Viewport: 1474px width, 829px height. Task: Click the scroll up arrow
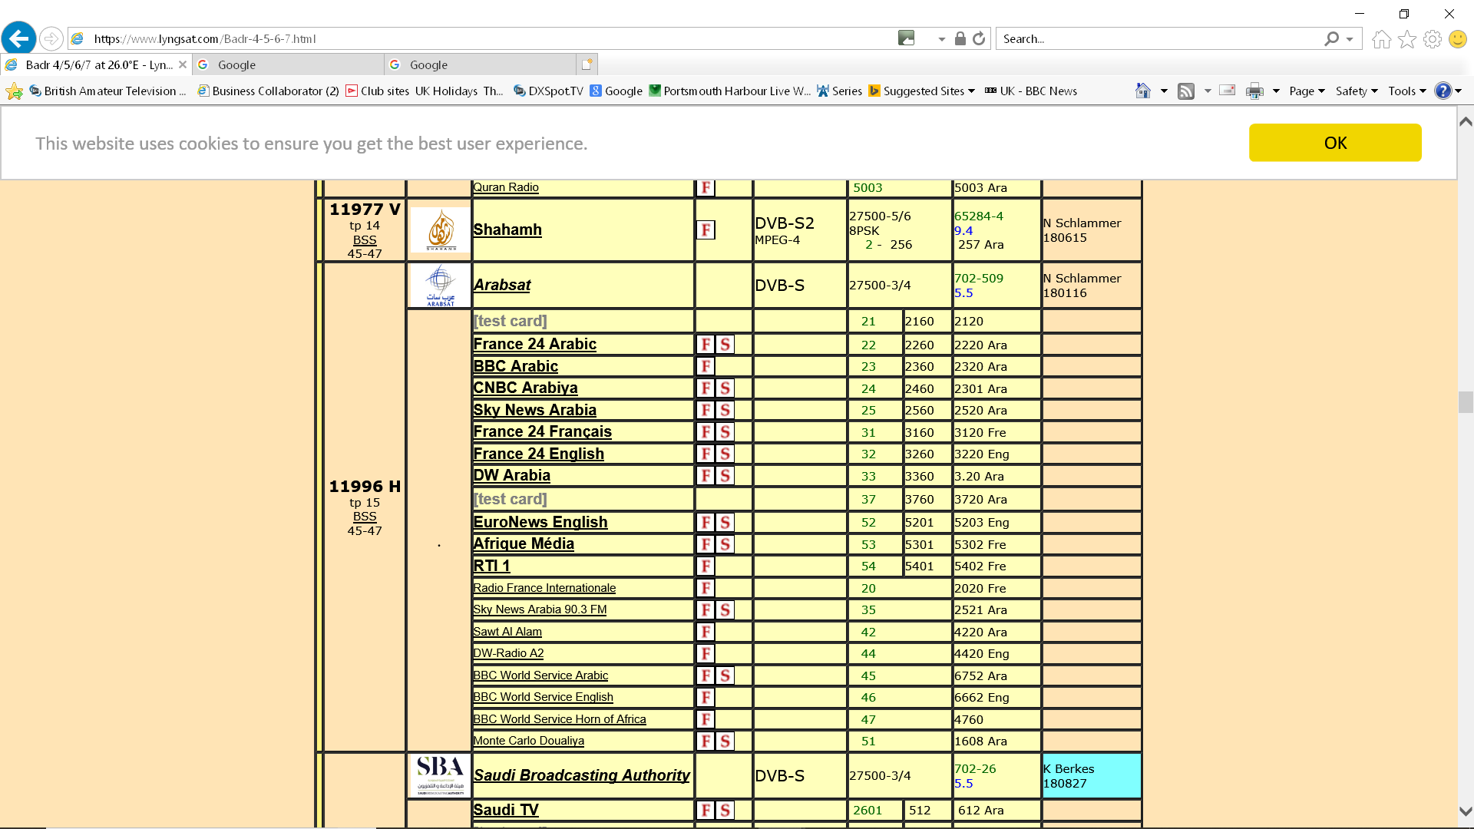tap(1466, 121)
